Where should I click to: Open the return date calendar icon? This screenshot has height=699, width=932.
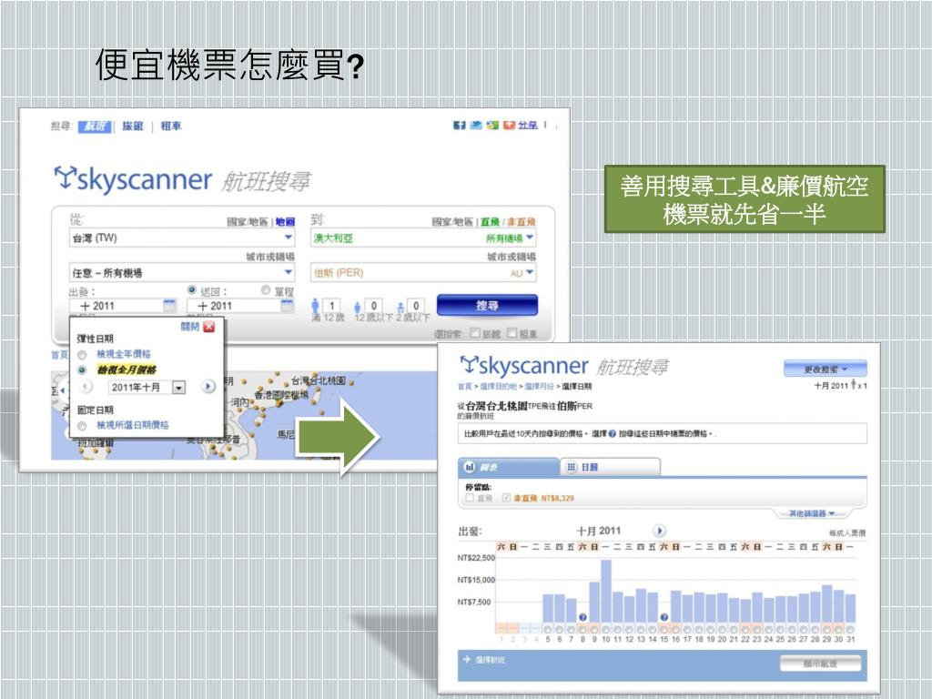click(287, 306)
